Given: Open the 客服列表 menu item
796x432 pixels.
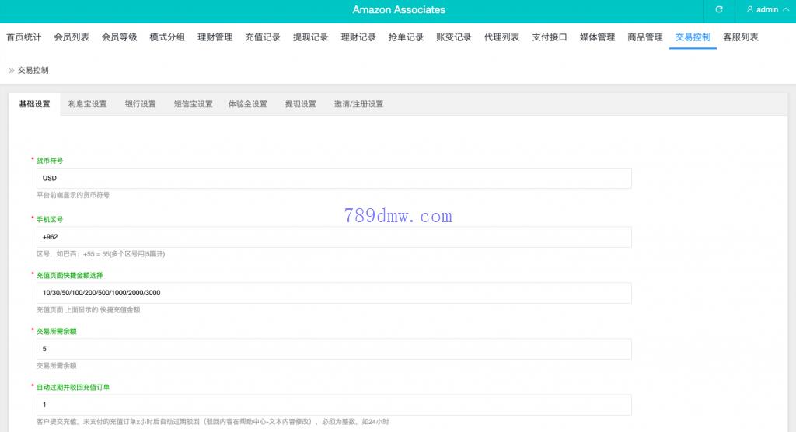Looking at the screenshot, I should click(741, 37).
